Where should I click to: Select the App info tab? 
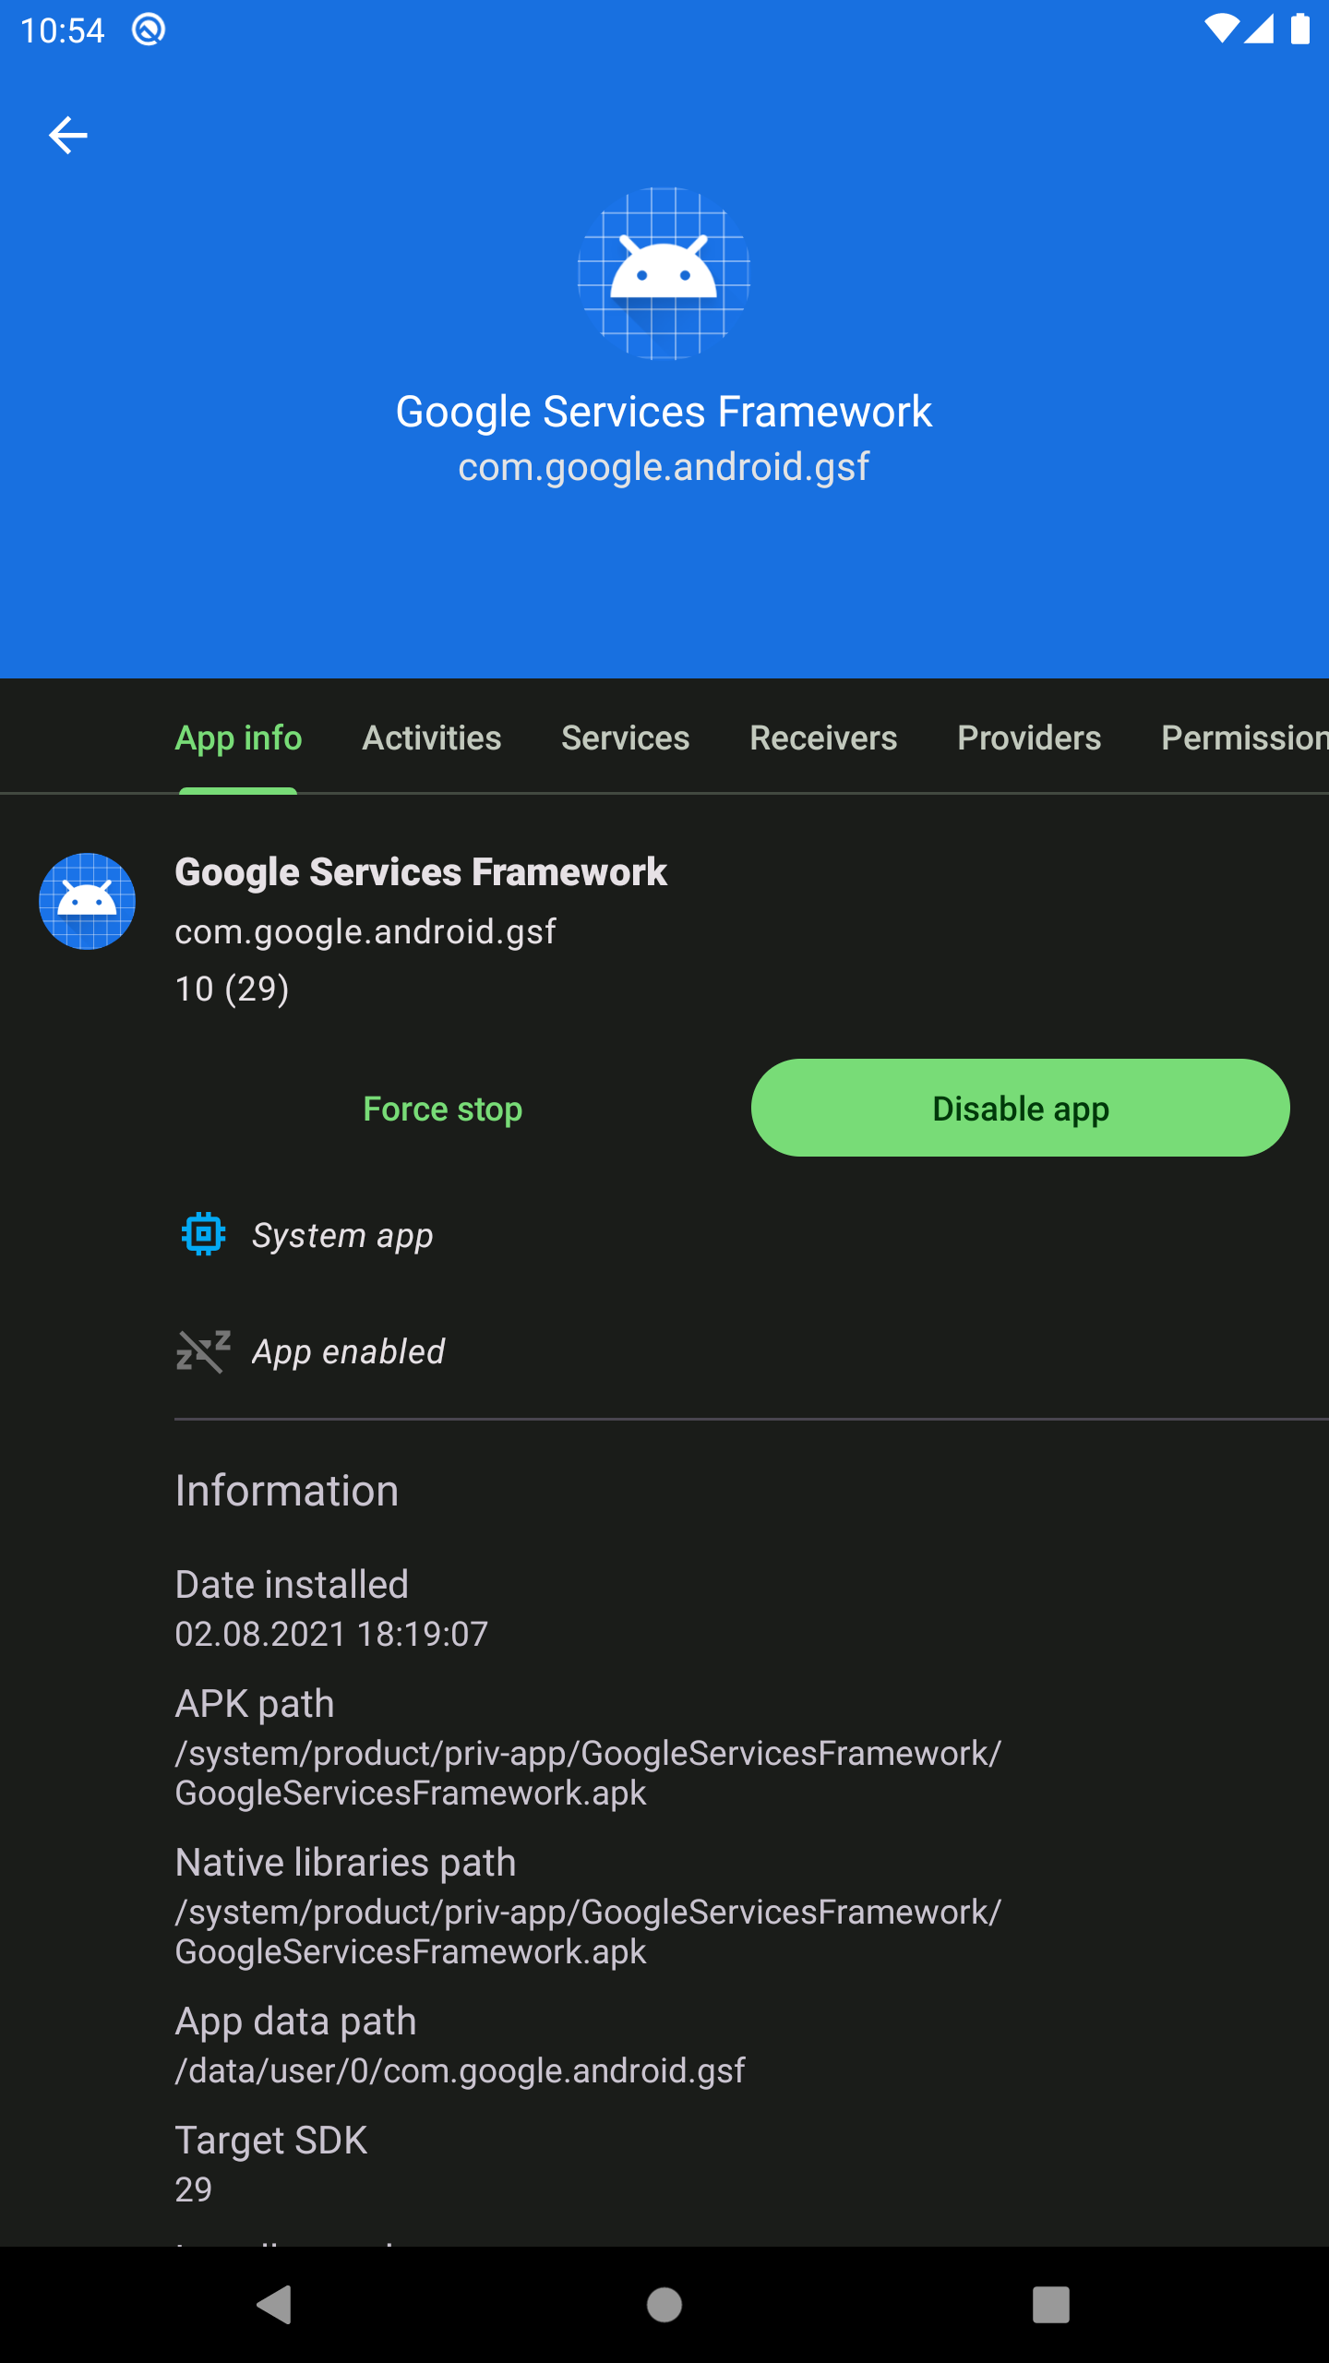point(238,738)
